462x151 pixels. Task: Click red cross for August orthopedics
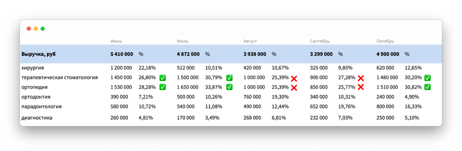pos(294,88)
